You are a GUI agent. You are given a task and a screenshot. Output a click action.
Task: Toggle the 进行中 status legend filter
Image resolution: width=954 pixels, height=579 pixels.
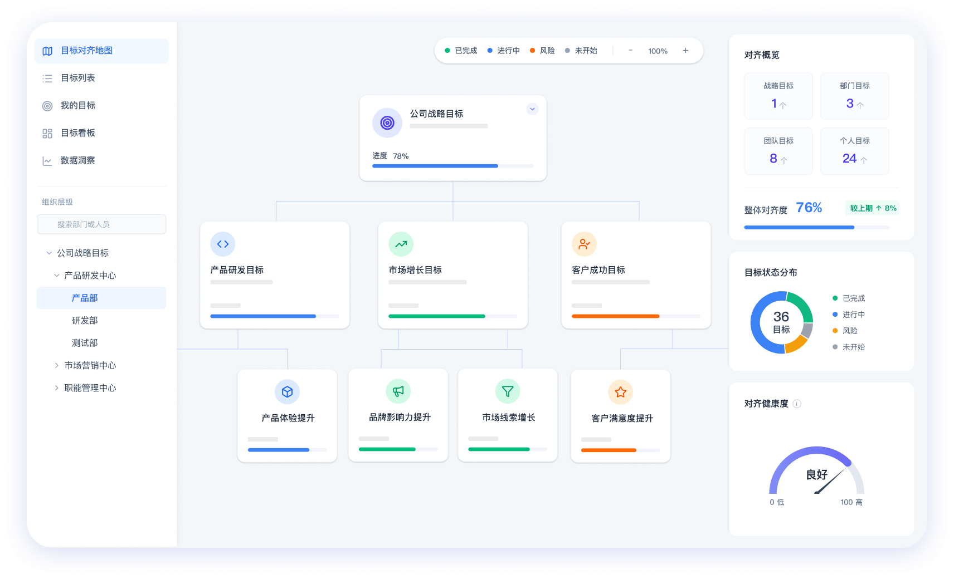pyautogui.click(x=503, y=51)
